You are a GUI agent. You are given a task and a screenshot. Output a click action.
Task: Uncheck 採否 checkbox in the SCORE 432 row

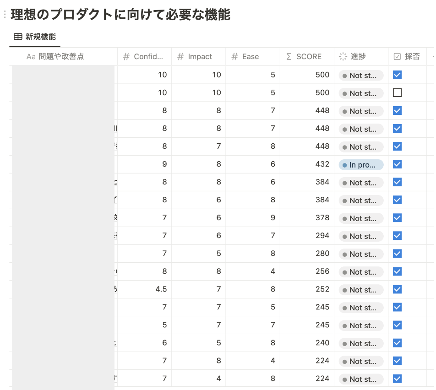(397, 164)
